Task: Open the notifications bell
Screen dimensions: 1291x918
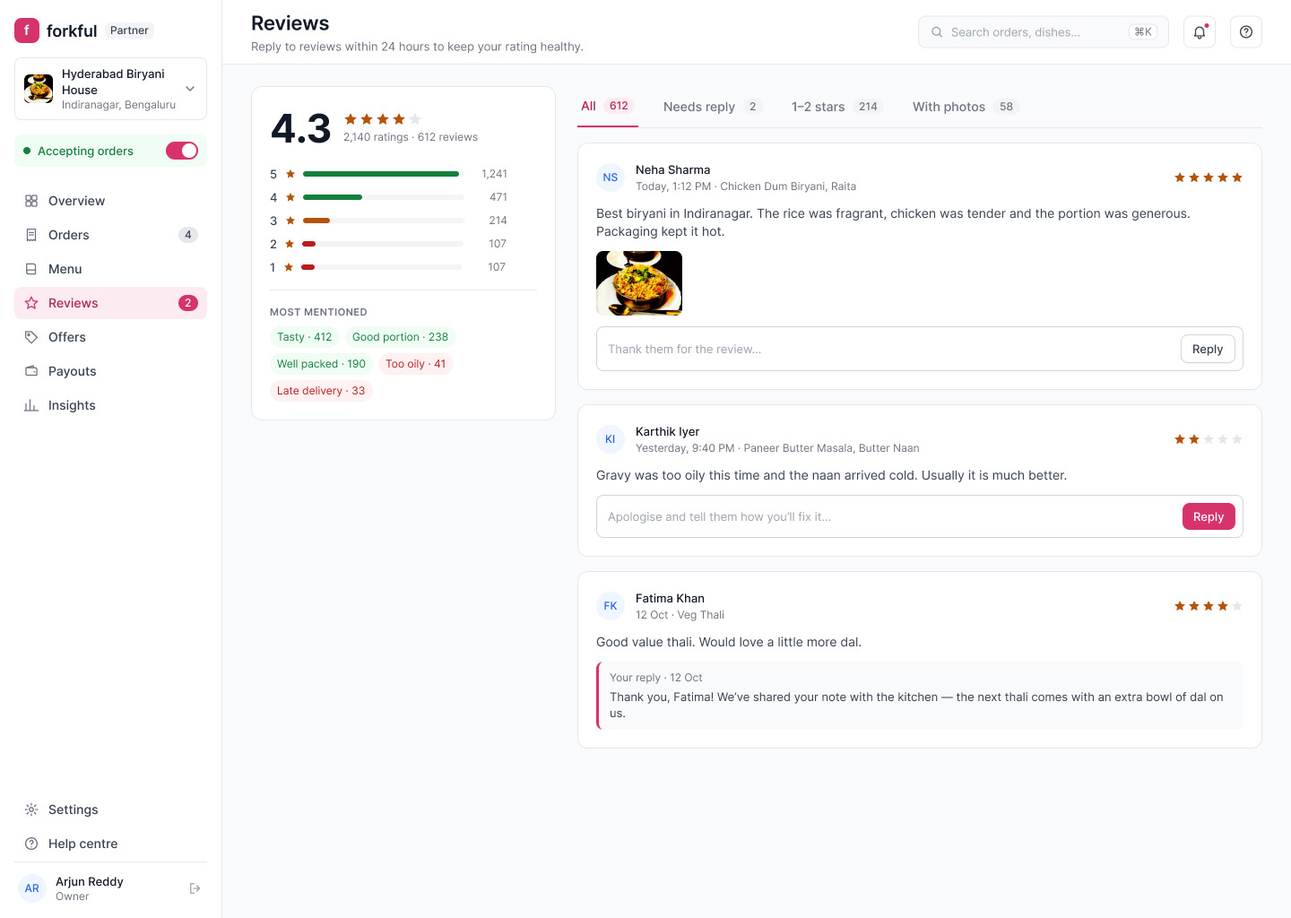Action: coord(1200,32)
